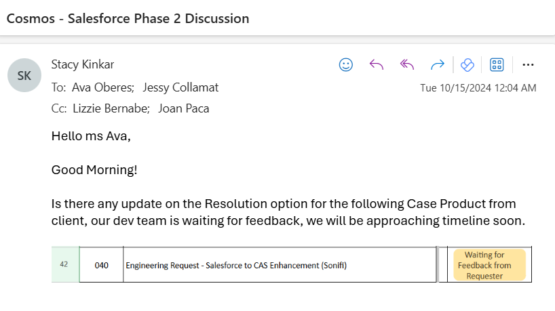
Task: Click the Engineering Request table cell
Action: click(x=236, y=266)
